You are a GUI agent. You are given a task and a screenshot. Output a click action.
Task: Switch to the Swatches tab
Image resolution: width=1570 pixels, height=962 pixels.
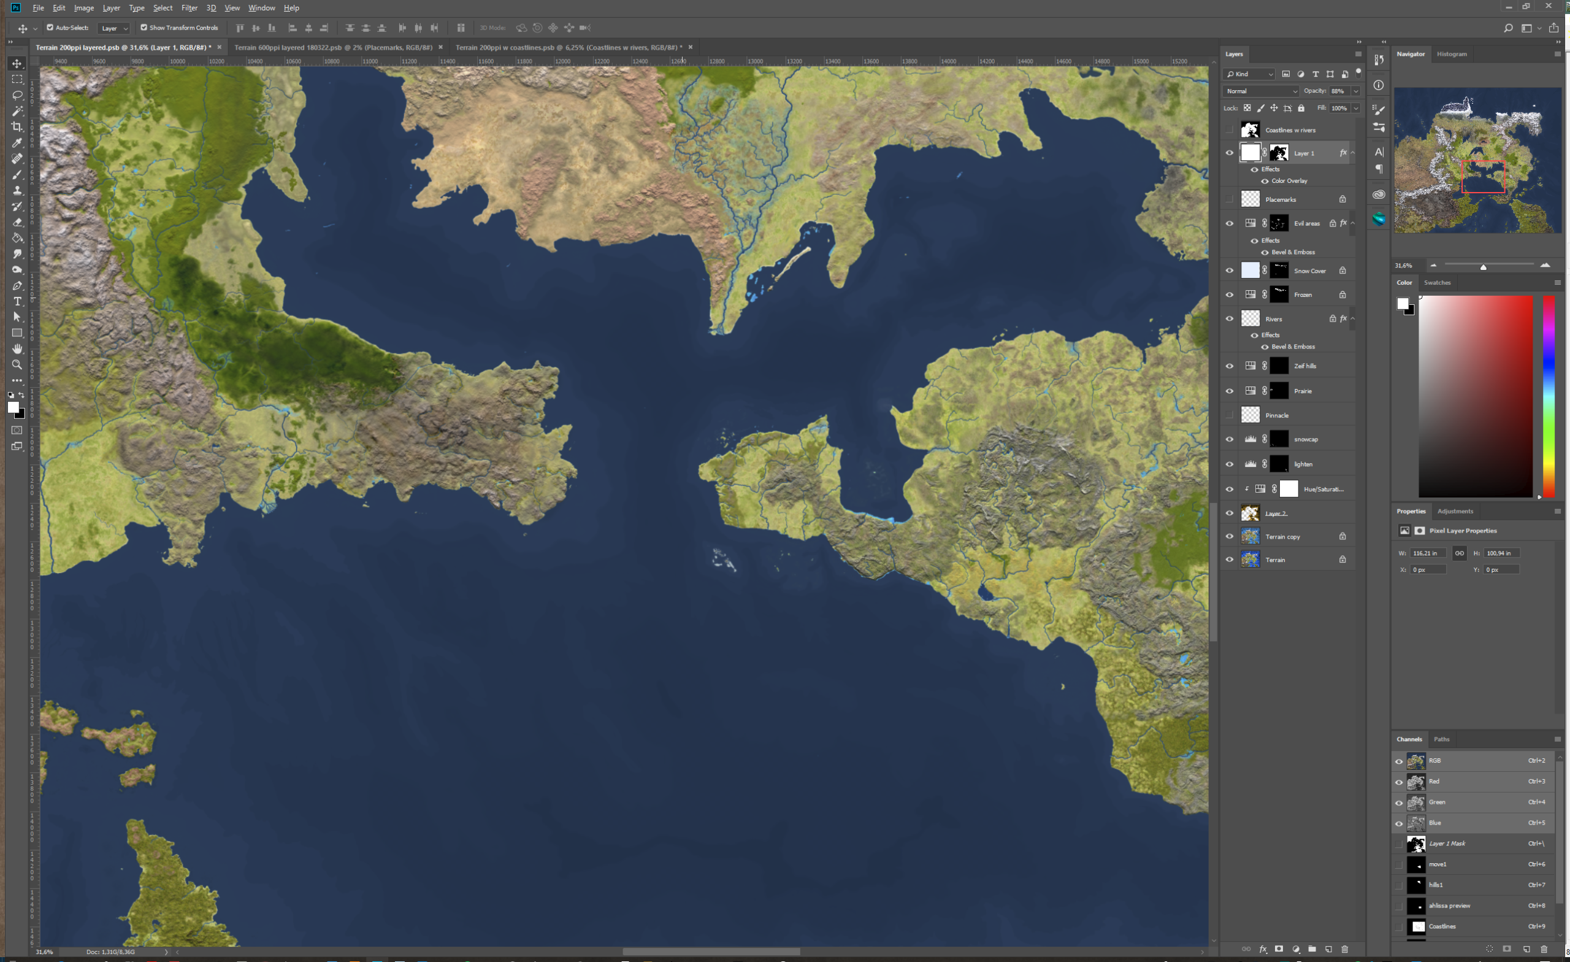click(x=1438, y=282)
